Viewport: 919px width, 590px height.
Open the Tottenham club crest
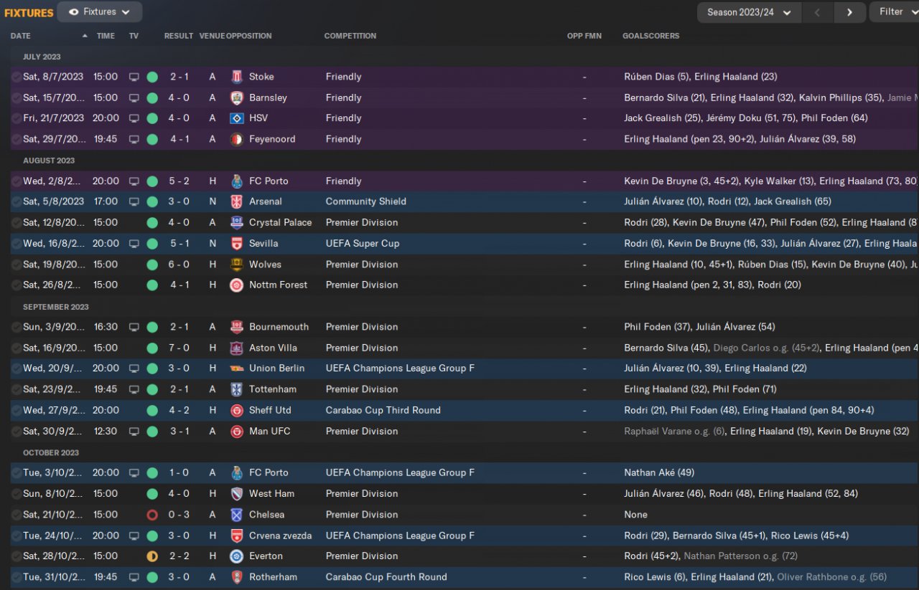pyautogui.click(x=237, y=389)
